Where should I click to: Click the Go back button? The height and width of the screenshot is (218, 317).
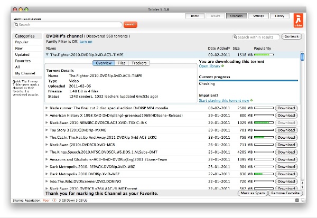(x=292, y=36)
